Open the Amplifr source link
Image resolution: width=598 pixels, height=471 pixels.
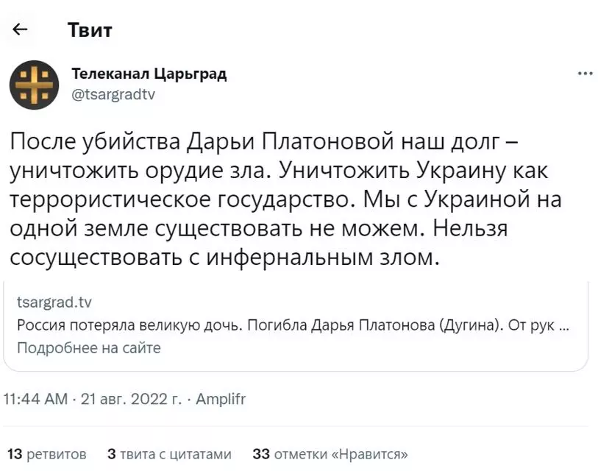tap(221, 399)
